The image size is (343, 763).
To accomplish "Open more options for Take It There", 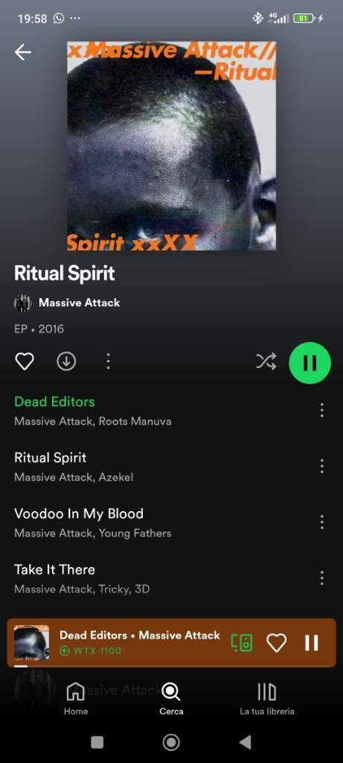I will click(x=321, y=578).
